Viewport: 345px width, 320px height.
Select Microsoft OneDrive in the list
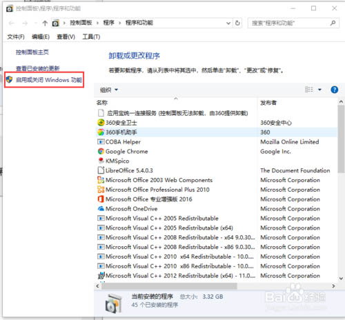pyautogui.click(x=131, y=209)
